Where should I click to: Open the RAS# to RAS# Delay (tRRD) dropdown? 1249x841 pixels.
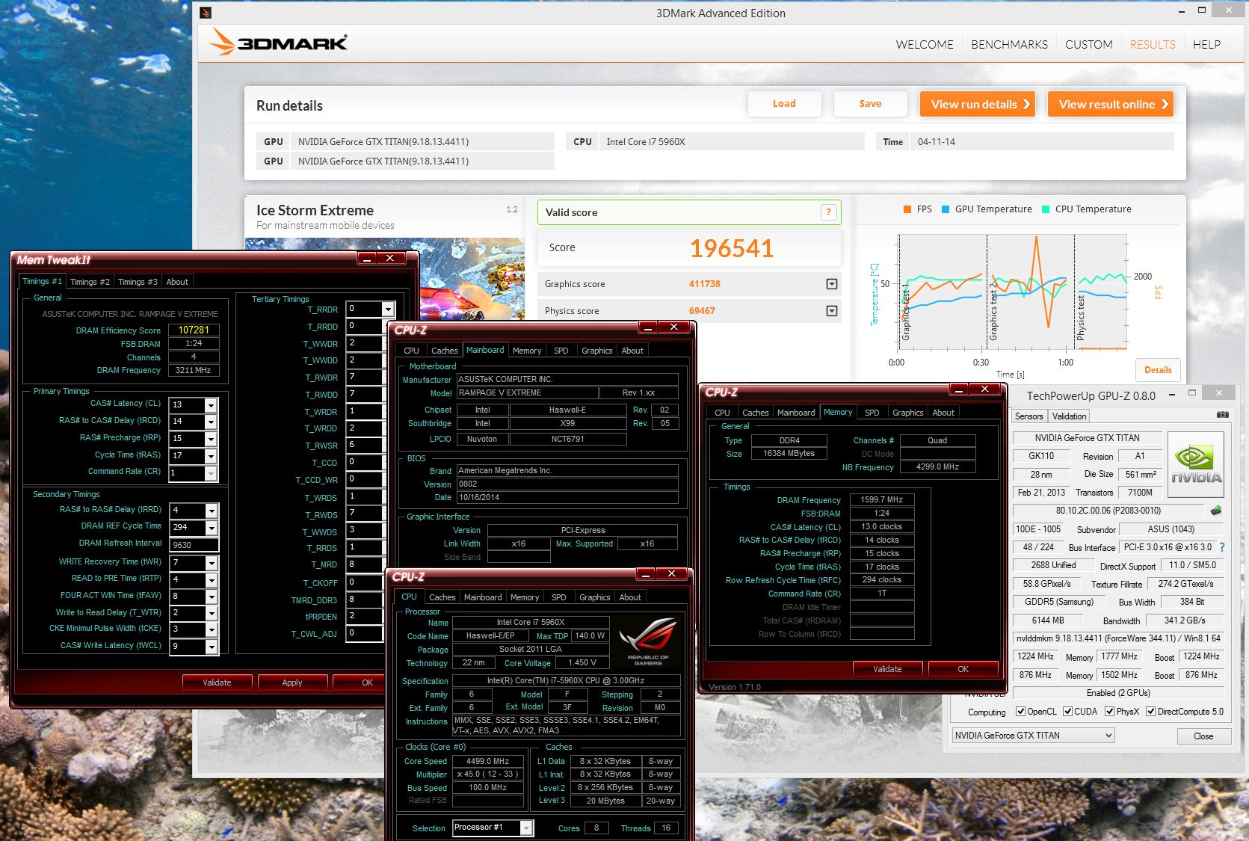212,511
